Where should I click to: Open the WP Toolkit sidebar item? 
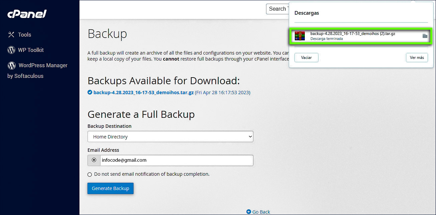(x=31, y=50)
